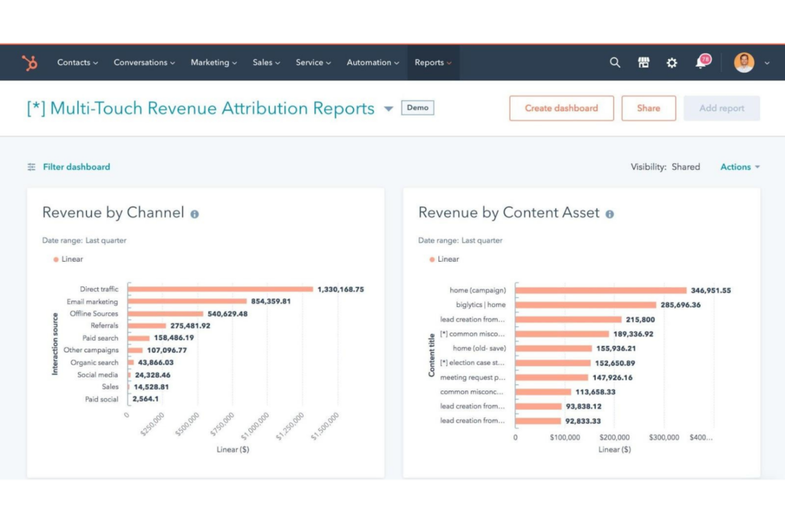Click the Demo tag badge
785x523 pixels.
pos(418,107)
